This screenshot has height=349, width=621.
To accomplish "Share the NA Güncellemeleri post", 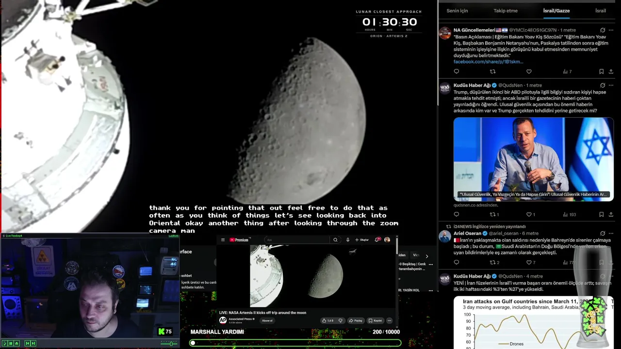I will (611, 71).
